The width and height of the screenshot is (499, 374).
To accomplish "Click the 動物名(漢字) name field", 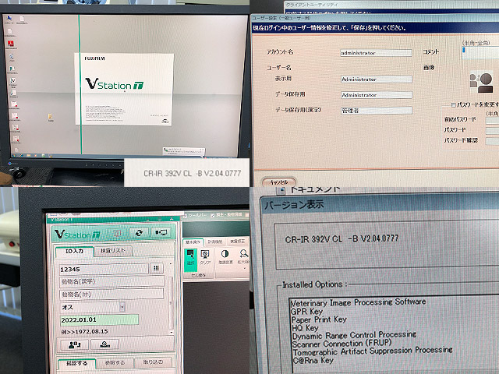I will (x=111, y=281).
